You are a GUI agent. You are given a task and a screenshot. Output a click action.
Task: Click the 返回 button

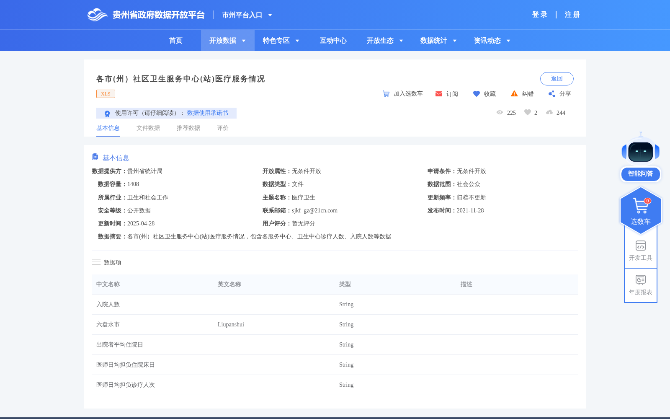557,79
